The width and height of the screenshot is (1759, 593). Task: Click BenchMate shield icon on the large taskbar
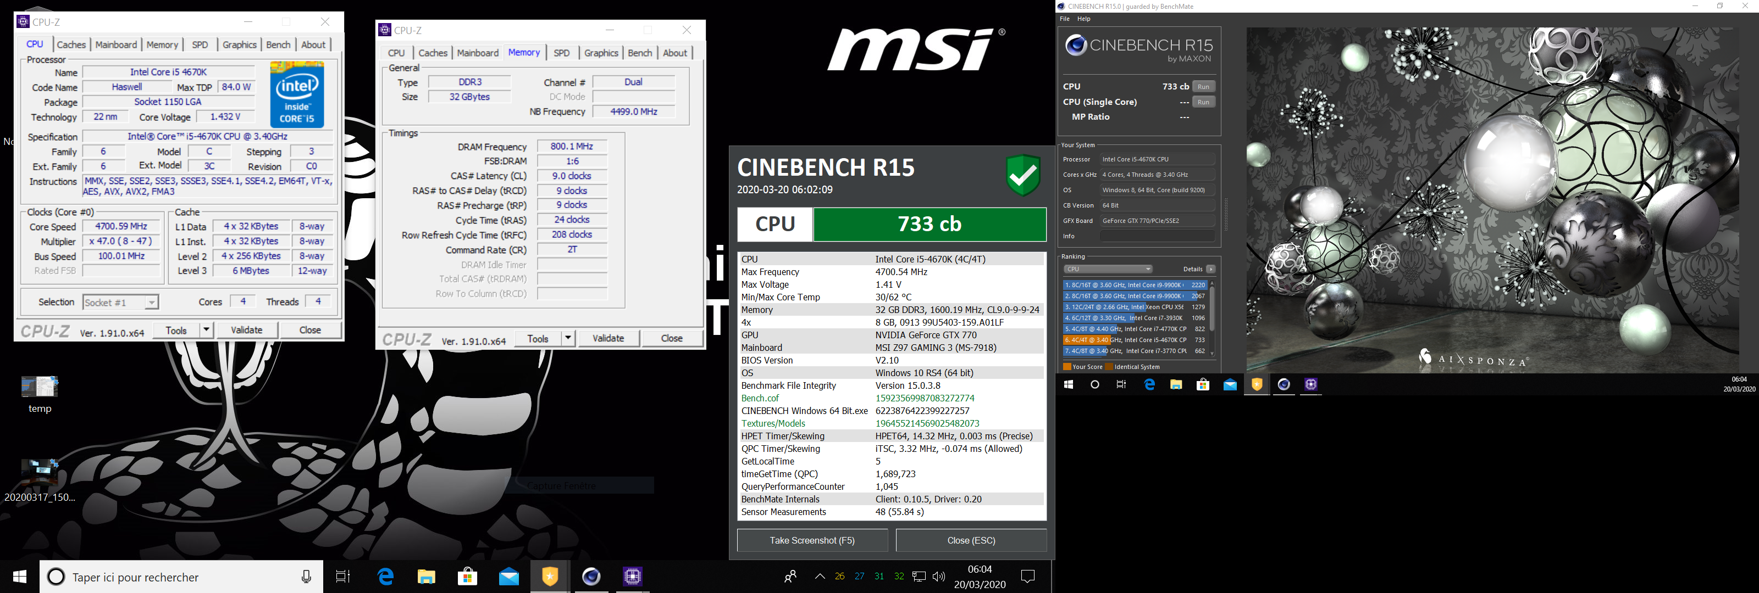point(550,577)
